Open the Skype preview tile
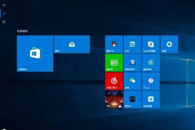This screenshot has height=130, width=195. click(151, 44)
